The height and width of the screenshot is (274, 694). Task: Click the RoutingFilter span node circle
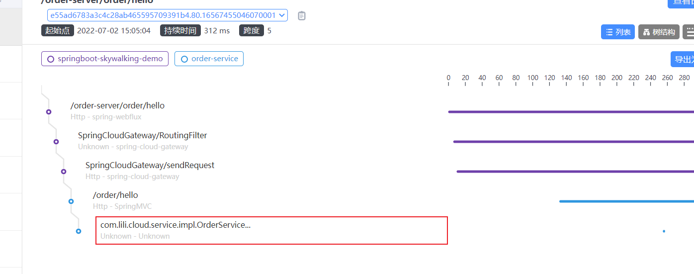point(56,142)
